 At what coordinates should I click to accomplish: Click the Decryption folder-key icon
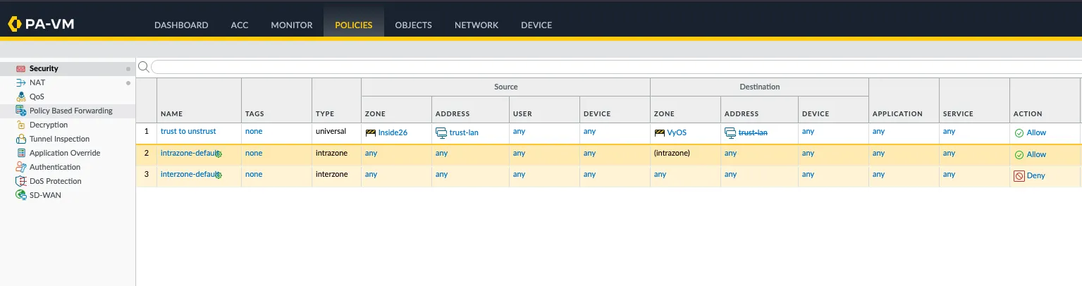pyautogui.click(x=20, y=125)
